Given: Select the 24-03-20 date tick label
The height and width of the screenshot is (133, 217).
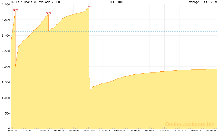Looking at the screenshot, I should click(89, 131).
